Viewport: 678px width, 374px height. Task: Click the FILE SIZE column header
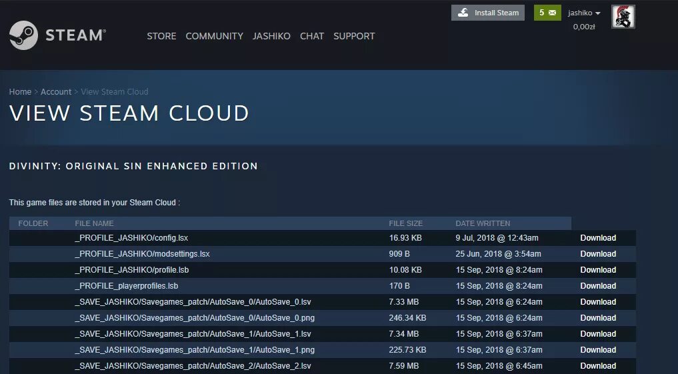click(405, 223)
